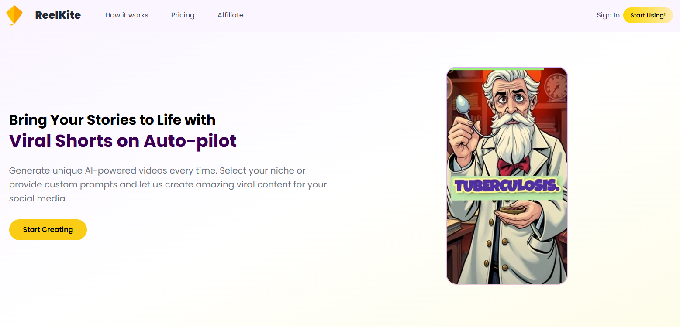The width and height of the screenshot is (680, 327).
Task: Click the ReelKite brand name
Action: [x=58, y=15]
